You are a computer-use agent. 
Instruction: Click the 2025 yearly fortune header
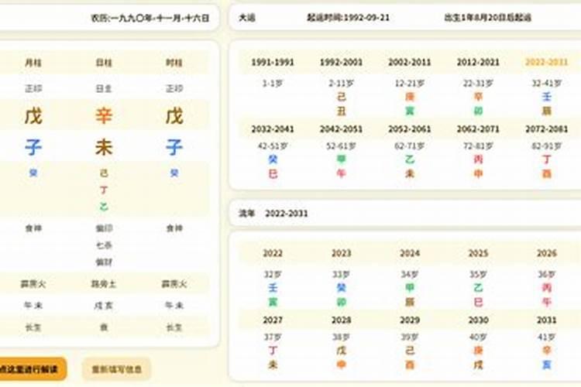pos(478,253)
